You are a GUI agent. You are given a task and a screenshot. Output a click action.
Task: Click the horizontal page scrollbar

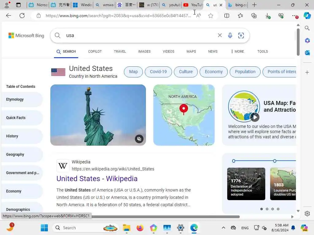tap(165, 217)
